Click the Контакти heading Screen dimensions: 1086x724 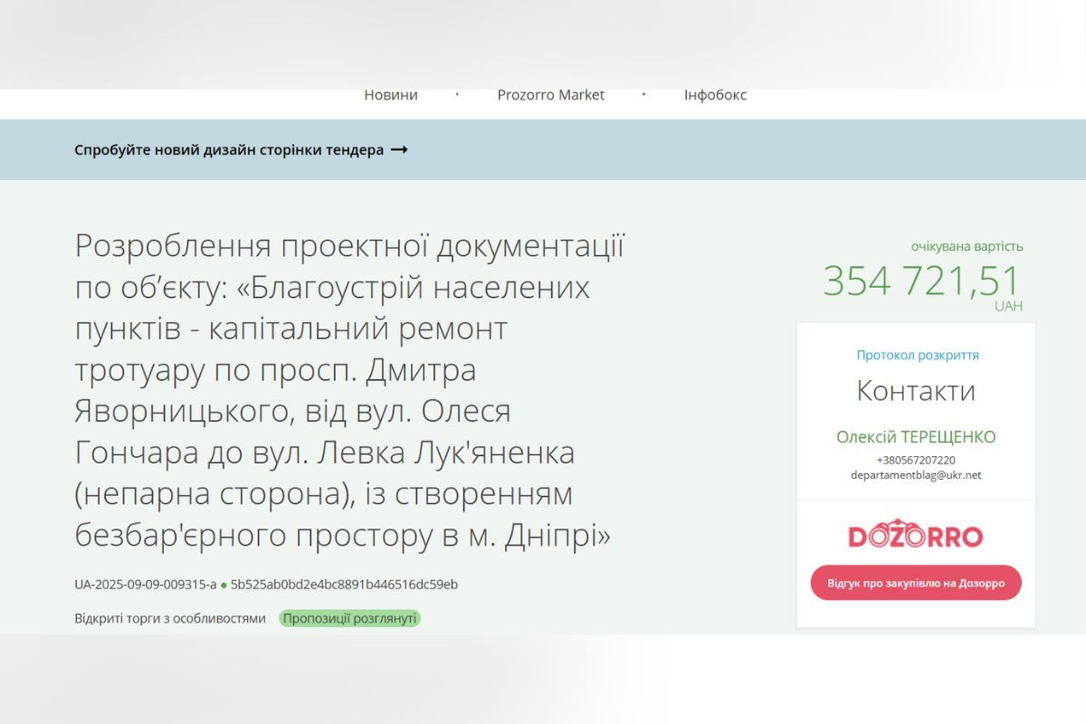pyautogui.click(x=915, y=392)
